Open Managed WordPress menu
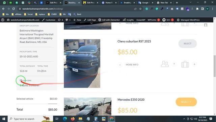Viewport: 216px width, 122px height. click(188, 20)
